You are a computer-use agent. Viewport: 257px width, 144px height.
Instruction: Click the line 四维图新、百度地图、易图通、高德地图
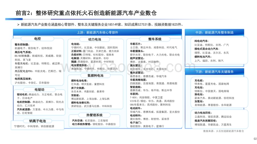tap(154, 83)
